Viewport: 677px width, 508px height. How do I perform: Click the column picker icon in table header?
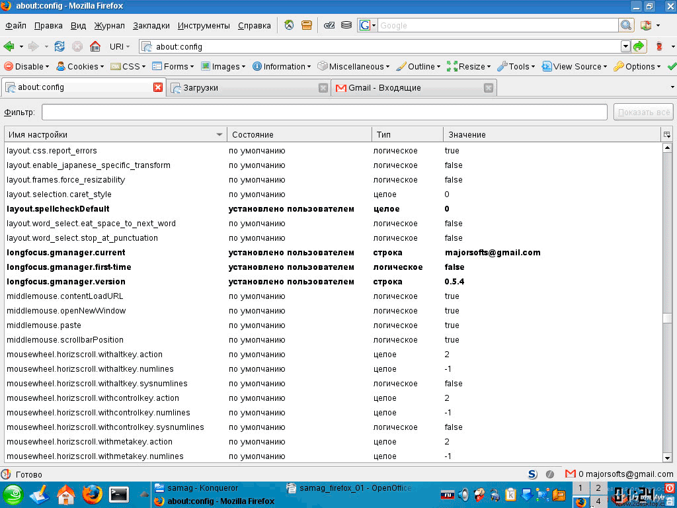(x=667, y=134)
